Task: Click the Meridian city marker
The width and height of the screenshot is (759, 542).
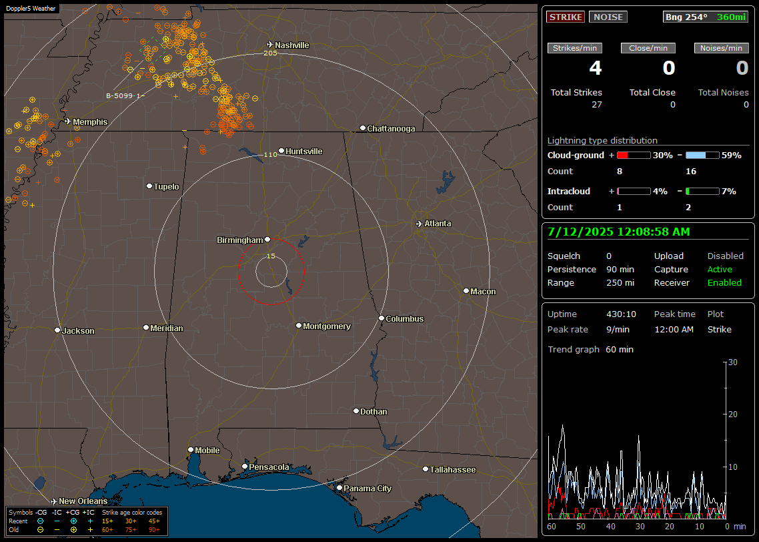Action: tap(146, 328)
